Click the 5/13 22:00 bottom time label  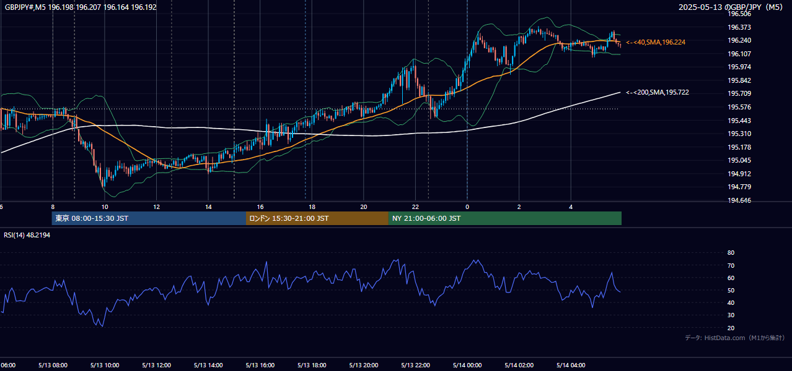(x=415, y=365)
